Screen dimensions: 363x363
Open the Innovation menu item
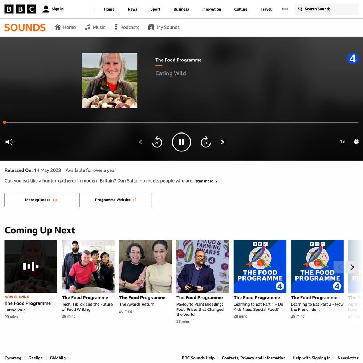click(x=212, y=9)
